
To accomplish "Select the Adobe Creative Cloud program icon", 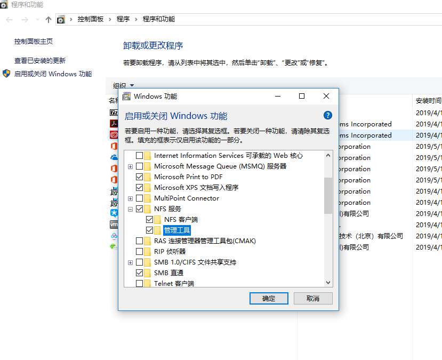I will [114, 135].
